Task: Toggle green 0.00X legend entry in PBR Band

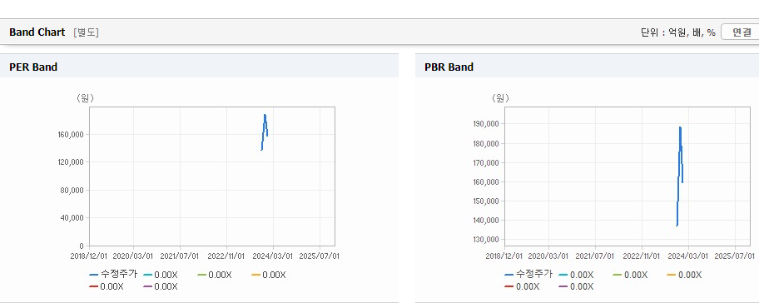Action: (631, 275)
